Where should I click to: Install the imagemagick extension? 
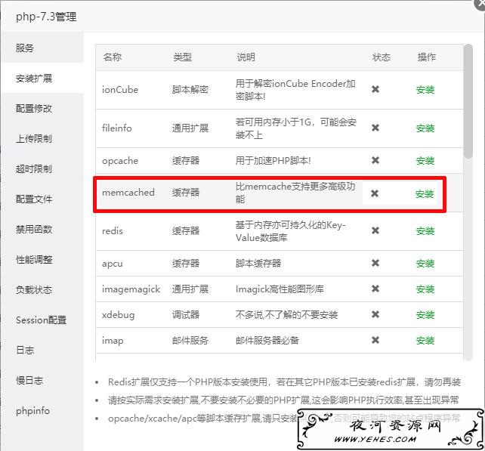pos(425,289)
